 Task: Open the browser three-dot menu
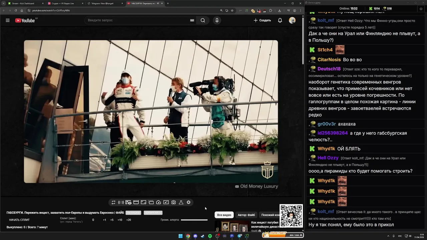coord(300,10)
